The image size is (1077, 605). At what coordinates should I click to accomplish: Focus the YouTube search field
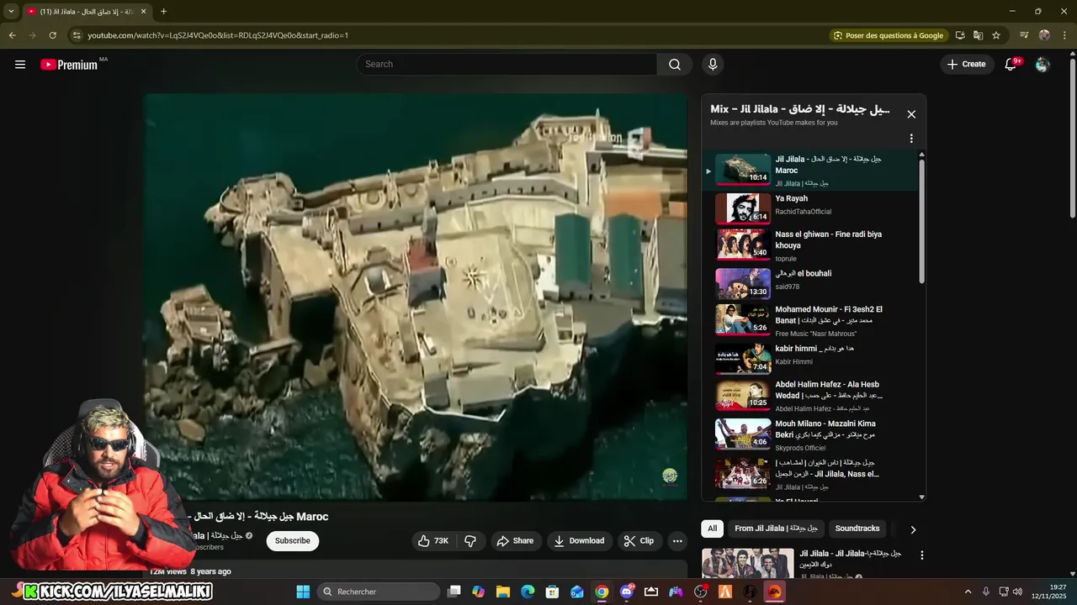pos(507,65)
